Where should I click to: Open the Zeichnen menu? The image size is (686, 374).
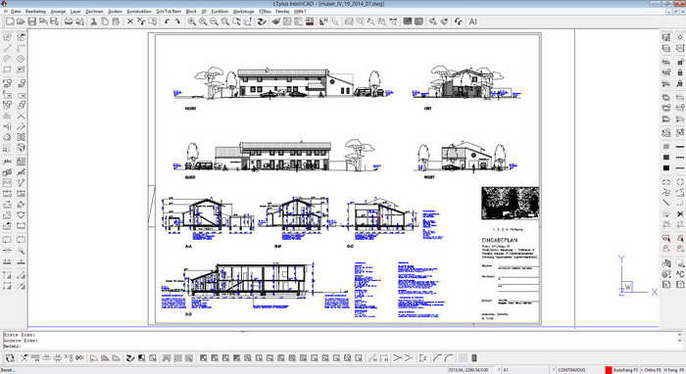point(94,12)
